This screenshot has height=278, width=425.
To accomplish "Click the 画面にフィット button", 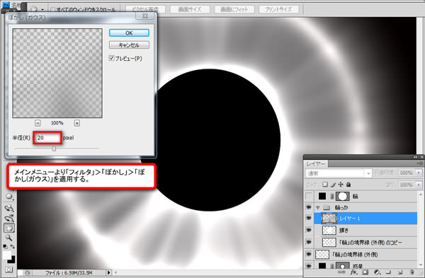I will tap(234, 9).
